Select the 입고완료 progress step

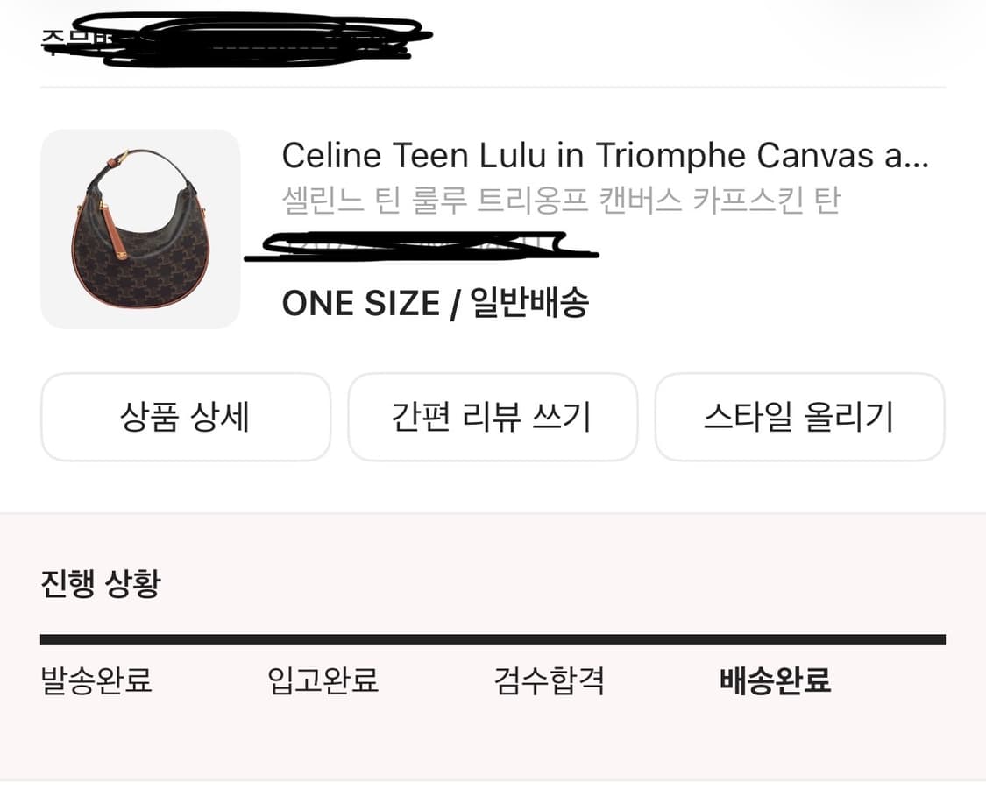click(322, 681)
